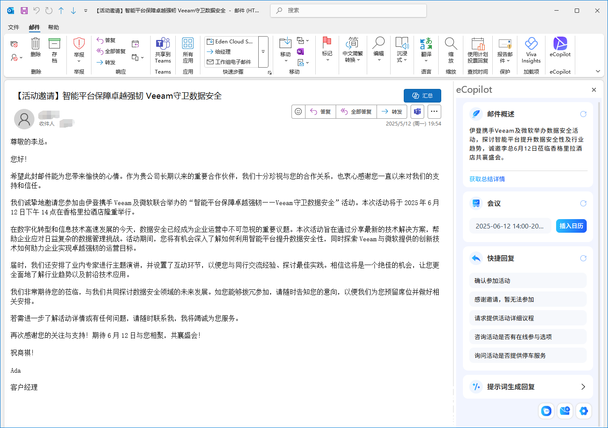
Task: Open the 文件 menu
Action: [13, 27]
